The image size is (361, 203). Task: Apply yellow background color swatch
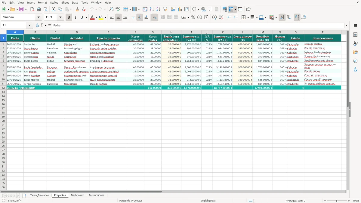(x=101, y=17)
